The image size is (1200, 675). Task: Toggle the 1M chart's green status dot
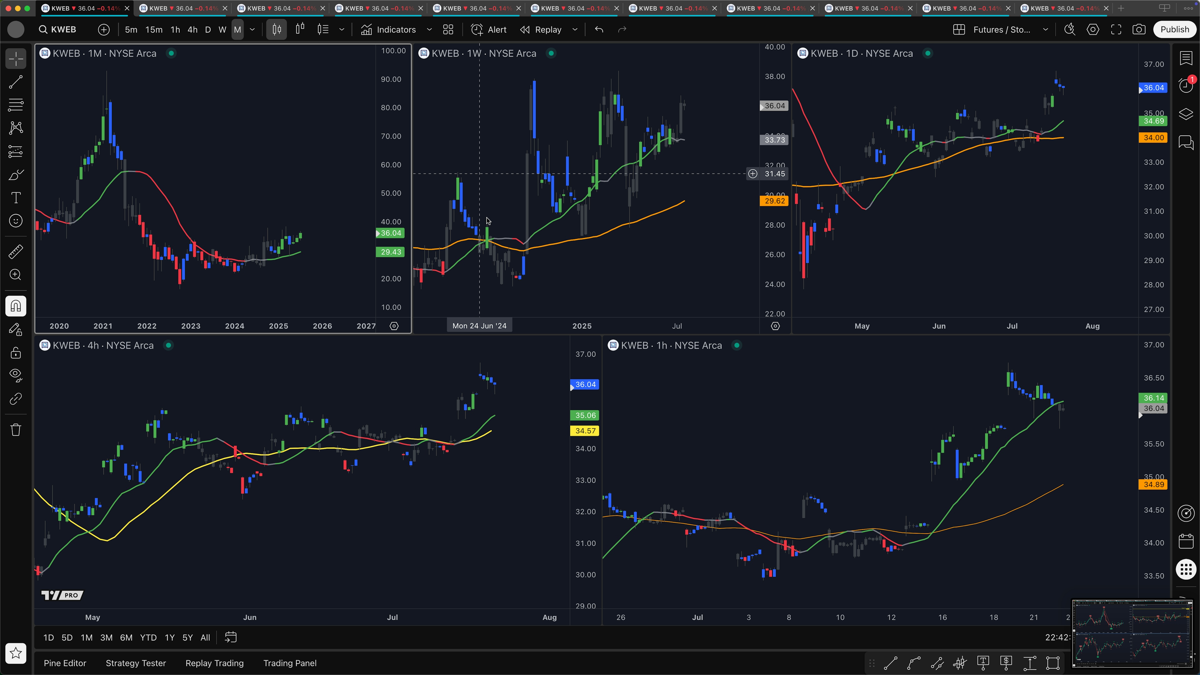172,53
